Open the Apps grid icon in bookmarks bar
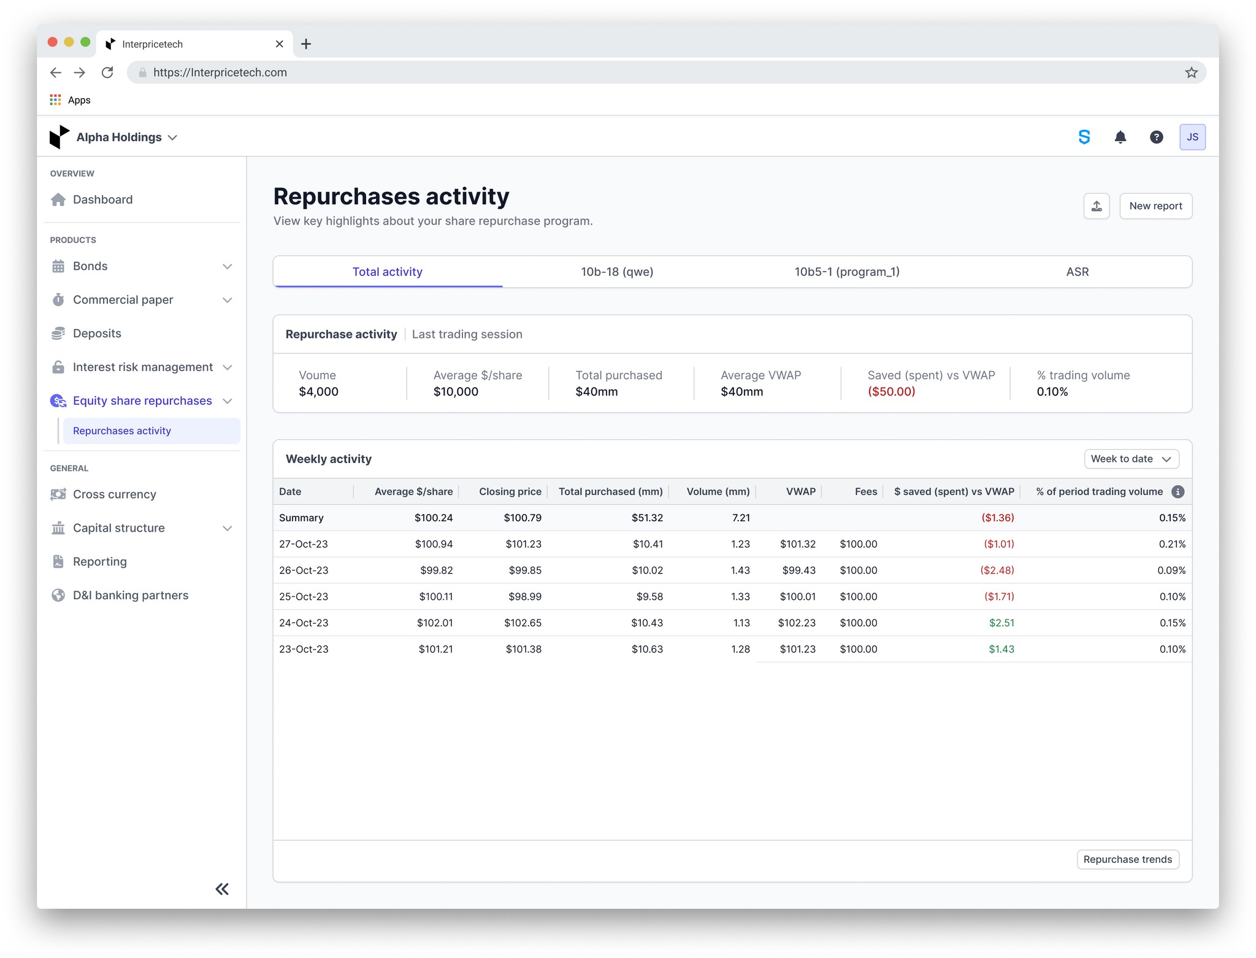The height and width of the screenshot is (958, 1256). tap(56, 100)
